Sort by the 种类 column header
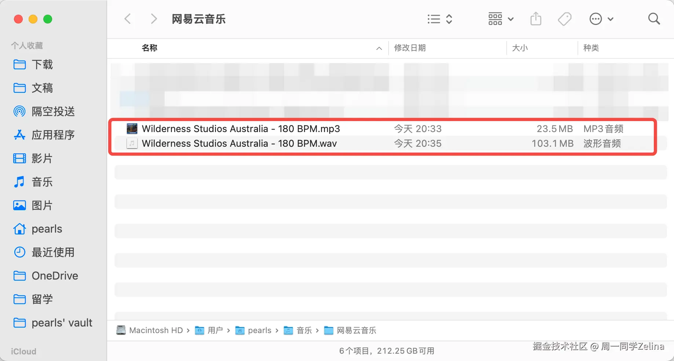674x361 pixels. (591, 48)
